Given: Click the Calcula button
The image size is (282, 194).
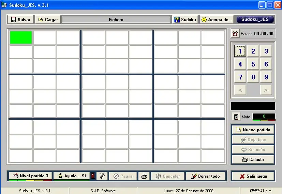Looking at the screenshot, I should [253, 160].
